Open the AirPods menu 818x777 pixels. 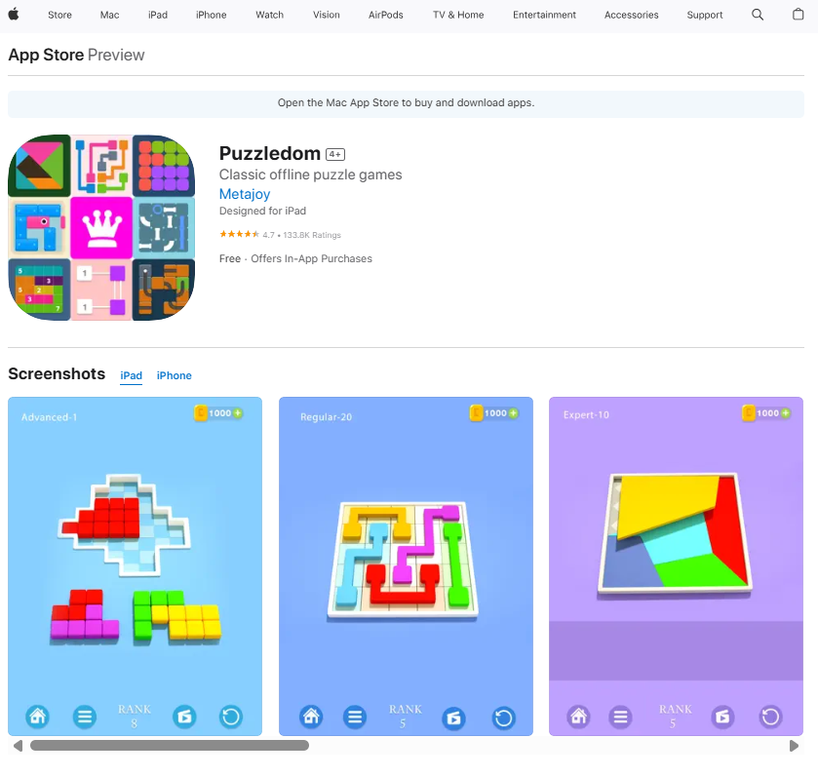tap(386, 16)
